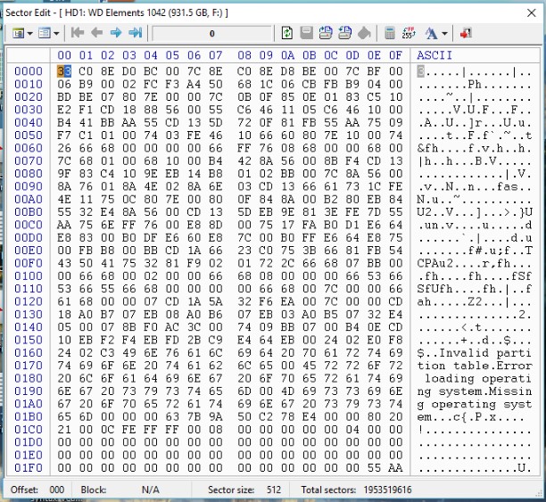The width and height of the screenshot is (546, 502).
Task: Select row offset label 01B0
Action: pyautogui.click(x=29, y=417)
